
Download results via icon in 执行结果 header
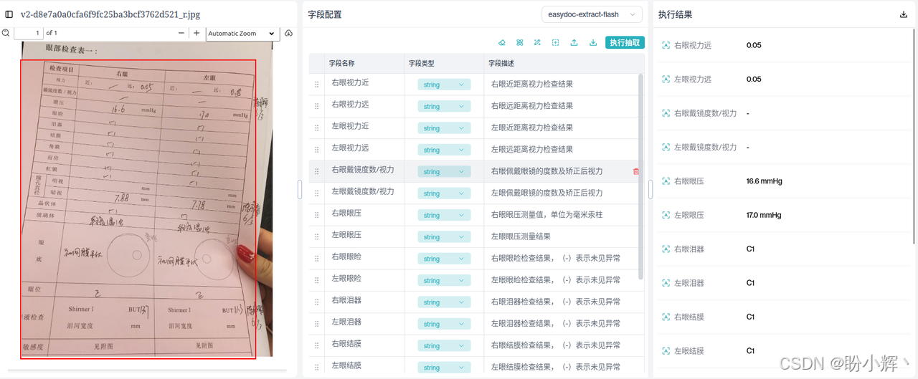pos(903,14)
